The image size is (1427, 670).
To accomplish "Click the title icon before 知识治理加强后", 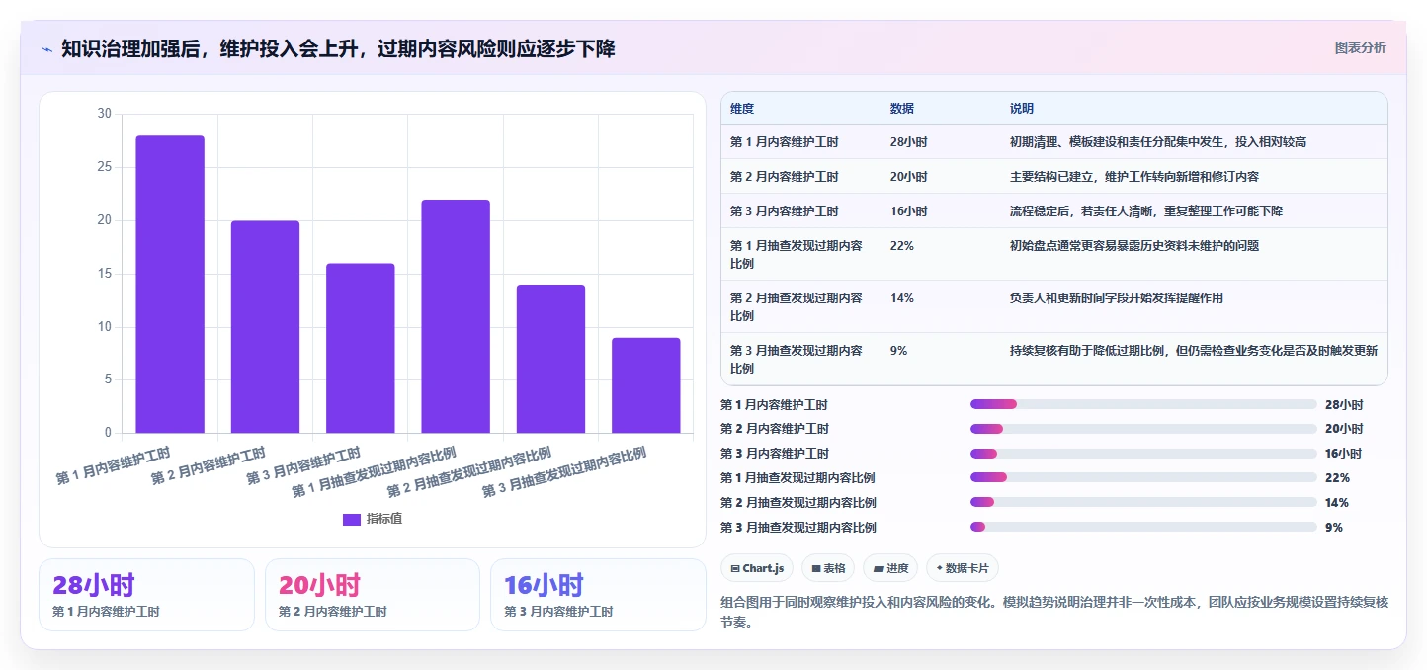I will pos(47,48).
